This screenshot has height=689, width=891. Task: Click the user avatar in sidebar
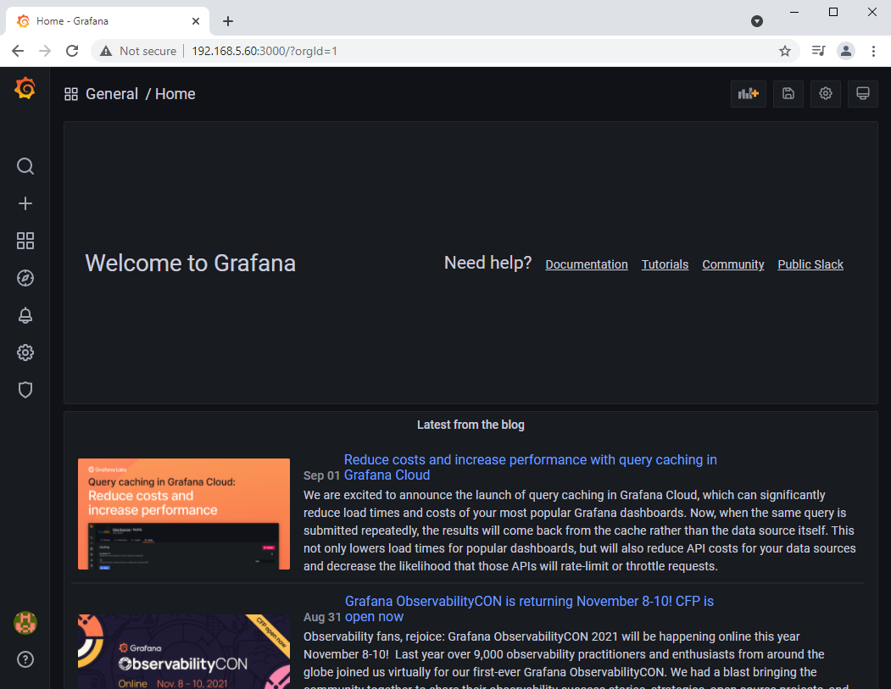[x=25, y=623]
